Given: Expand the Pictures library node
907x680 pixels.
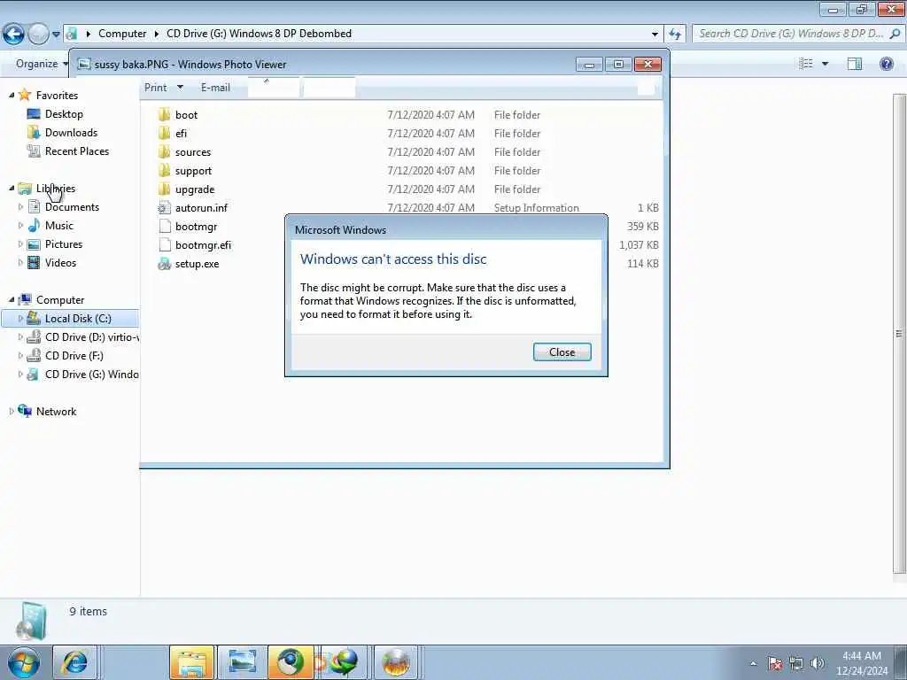Looking at the screenshot, I should 21,244.
